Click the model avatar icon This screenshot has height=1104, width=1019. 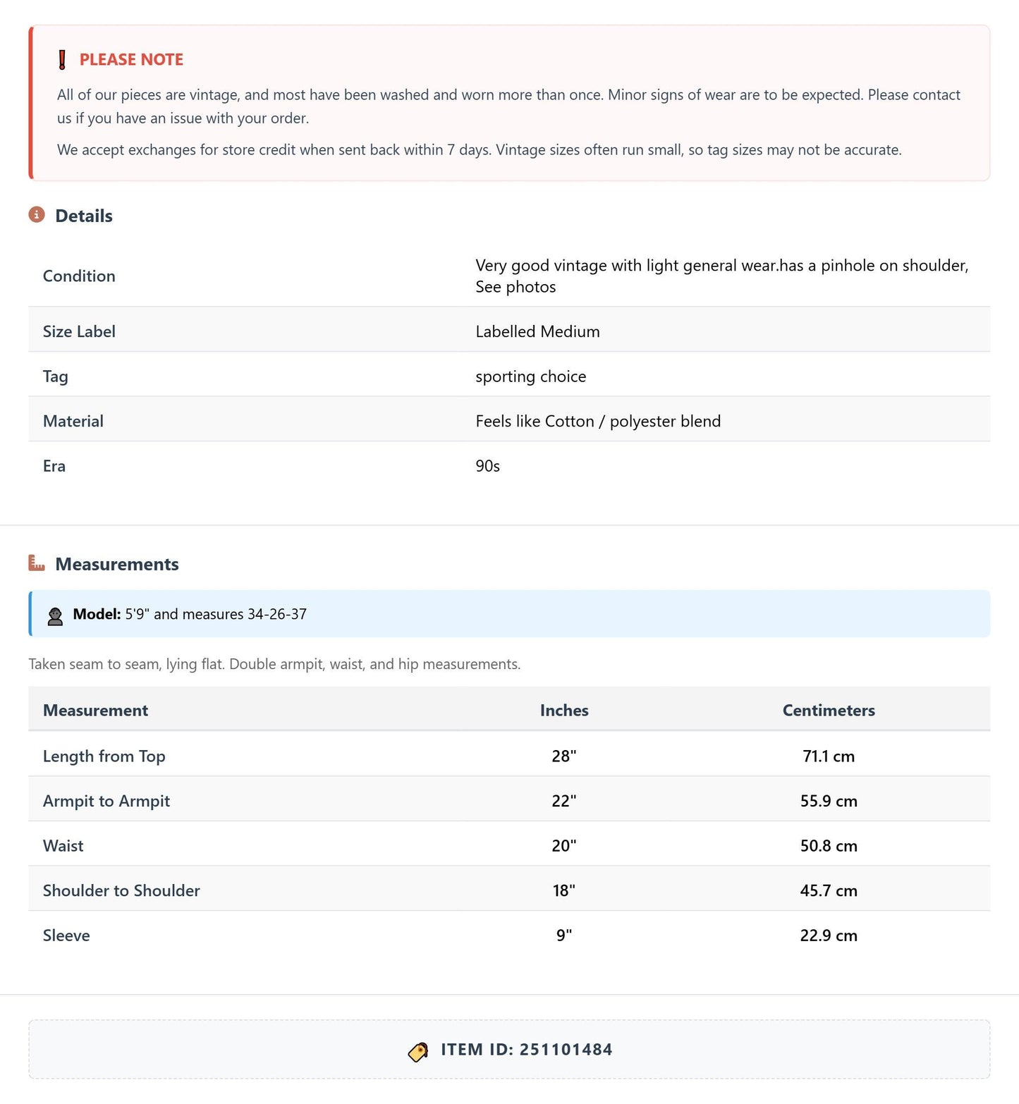(x=55, y=616)
